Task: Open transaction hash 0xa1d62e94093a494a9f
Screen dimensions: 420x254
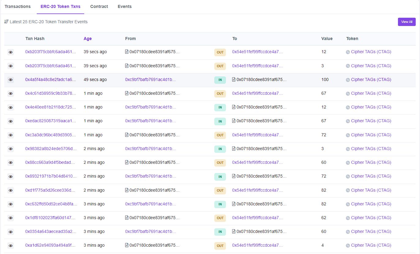Action: pos(50,245)
